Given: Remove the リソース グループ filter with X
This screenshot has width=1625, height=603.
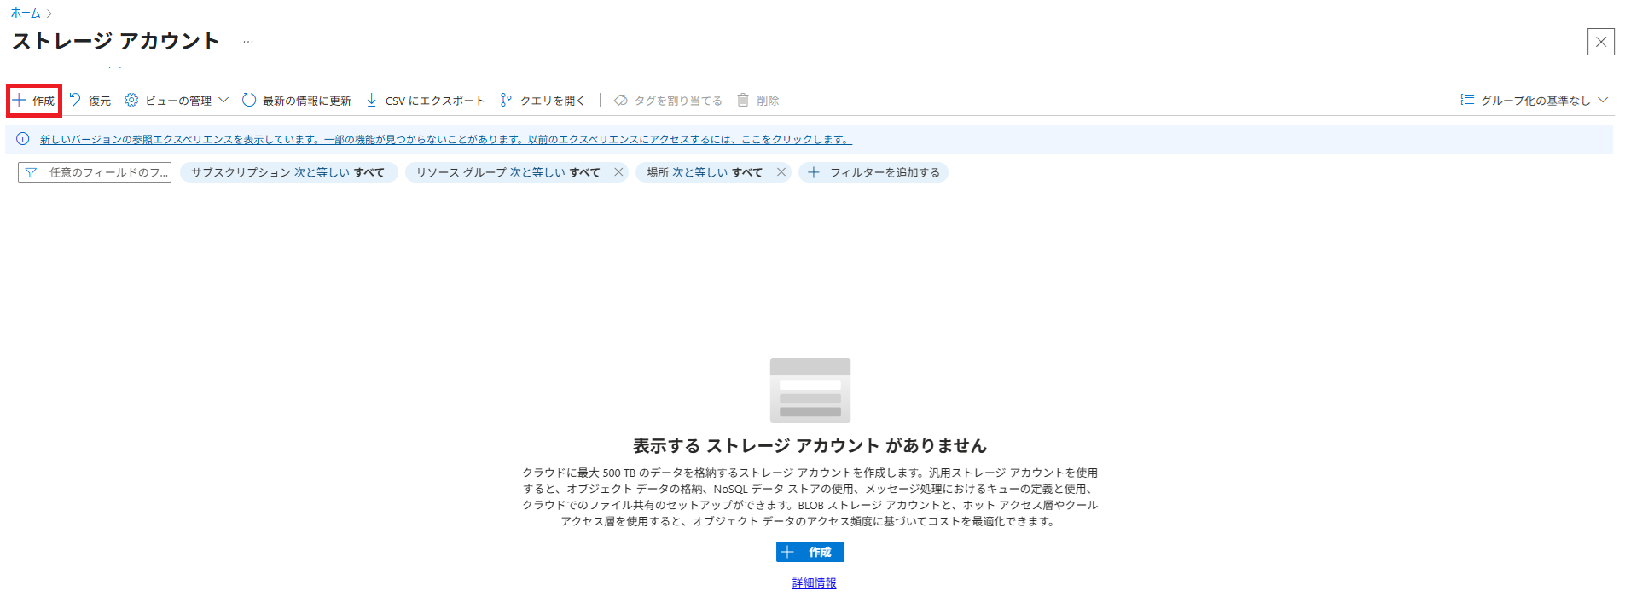Looking at the screenshot, I should point(618,172).
